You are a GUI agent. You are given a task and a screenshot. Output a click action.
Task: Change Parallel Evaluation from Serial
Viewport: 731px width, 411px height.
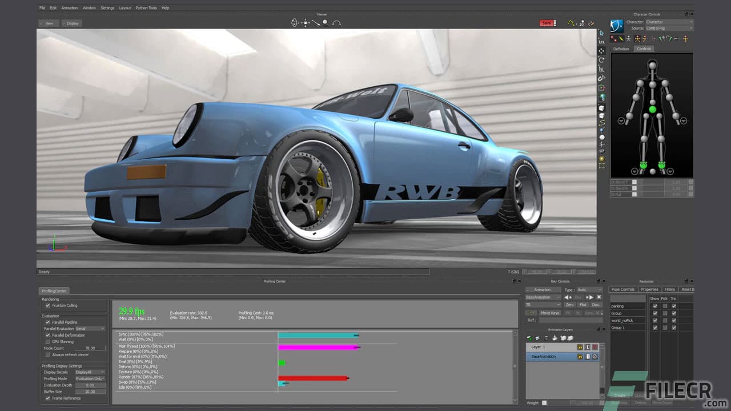coord(90,328)
